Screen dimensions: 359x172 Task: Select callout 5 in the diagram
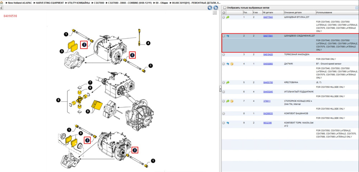58,100
